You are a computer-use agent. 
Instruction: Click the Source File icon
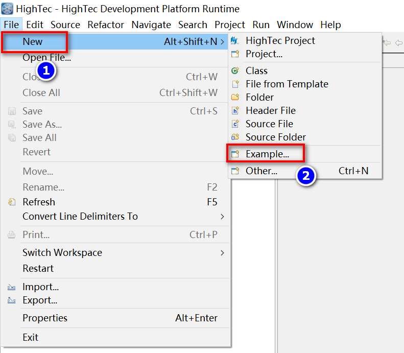tap(235, 124)
